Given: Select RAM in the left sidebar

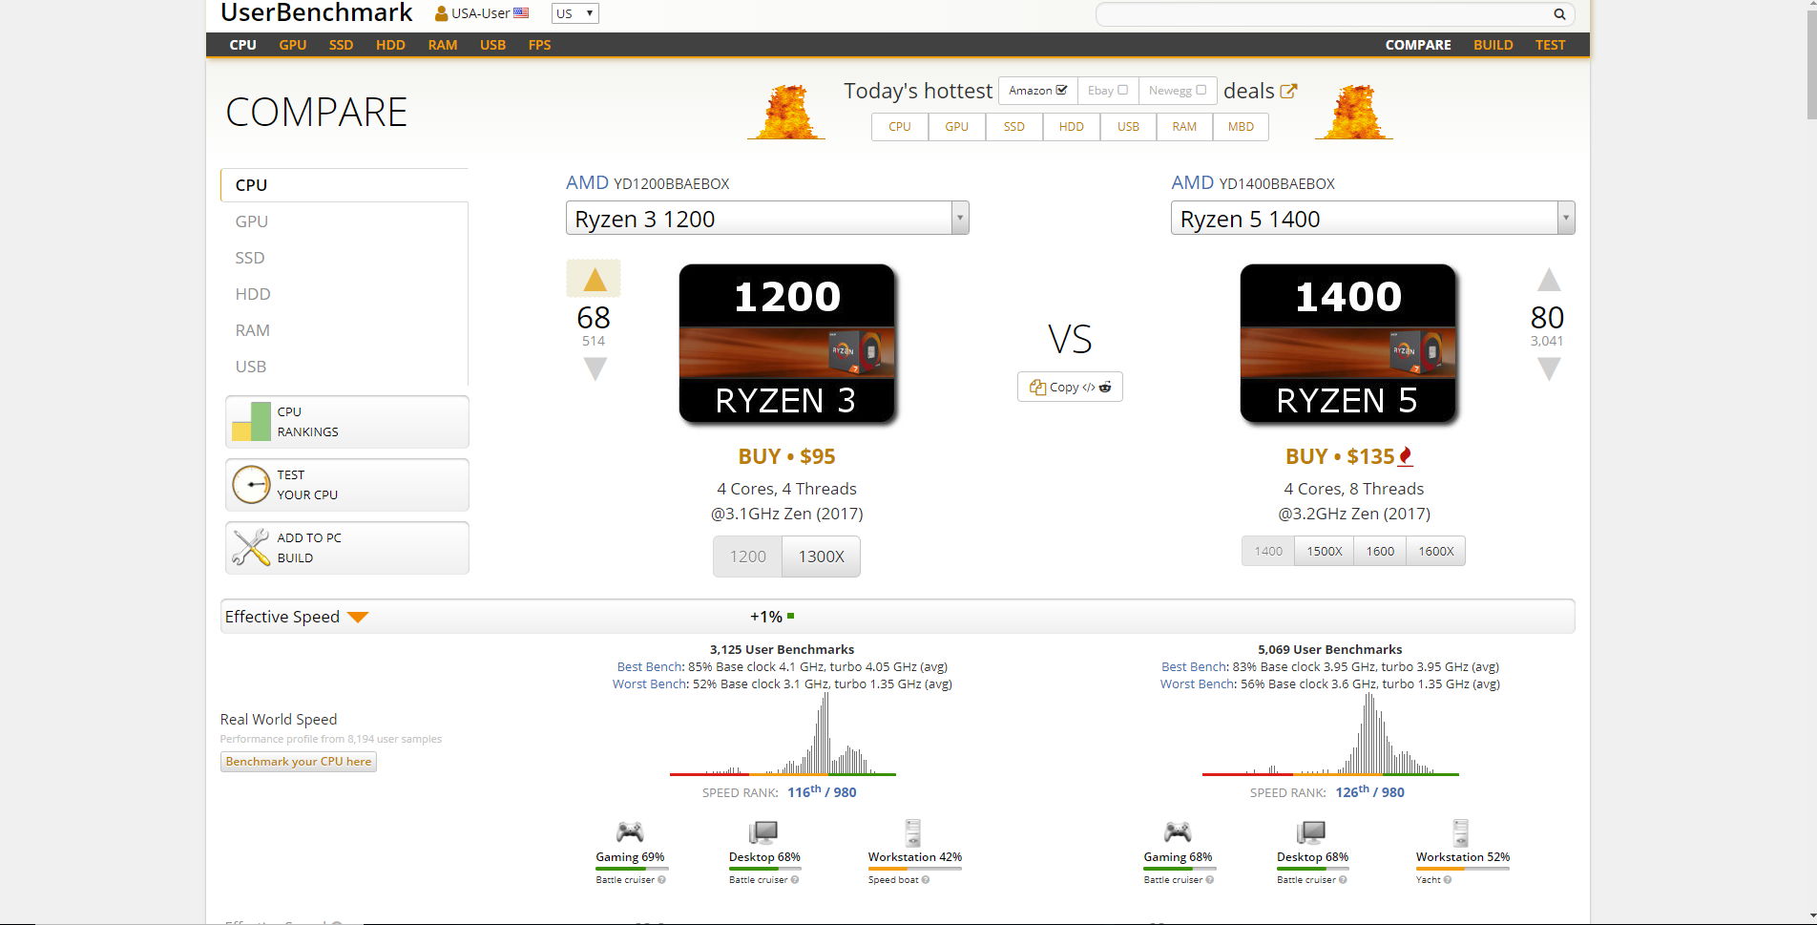Looking at the screenshot, I should 252,330.
